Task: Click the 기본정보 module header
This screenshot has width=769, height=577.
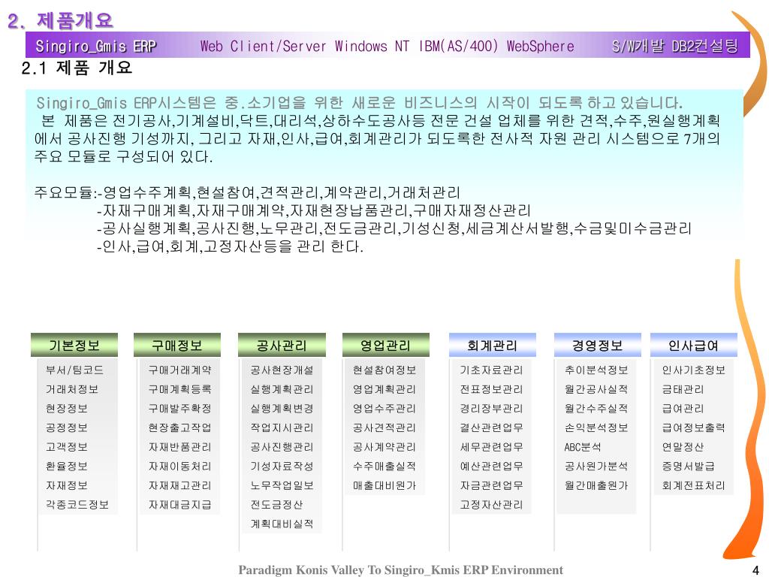Action: coord(74,345)
